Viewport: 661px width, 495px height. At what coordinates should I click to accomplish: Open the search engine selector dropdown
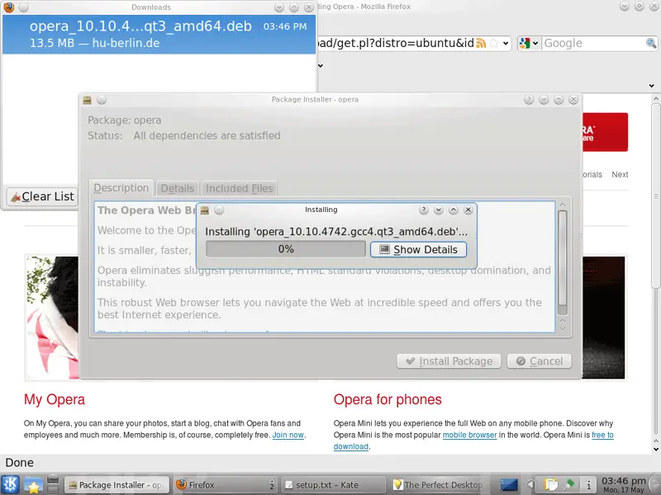click(535, 43)
